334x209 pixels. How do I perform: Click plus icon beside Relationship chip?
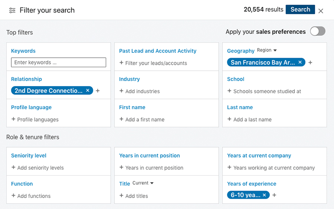point(98,91)
